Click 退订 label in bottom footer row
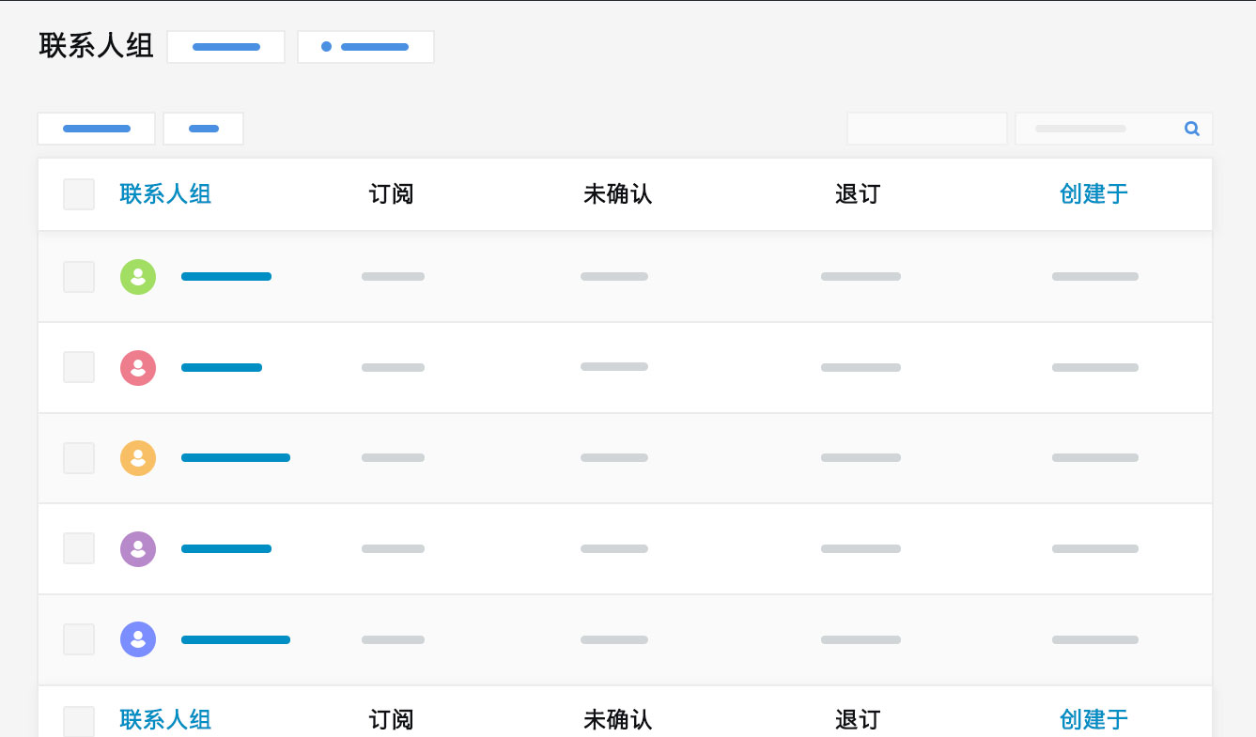Viewport: 1256px width, 737px height. 858,720
